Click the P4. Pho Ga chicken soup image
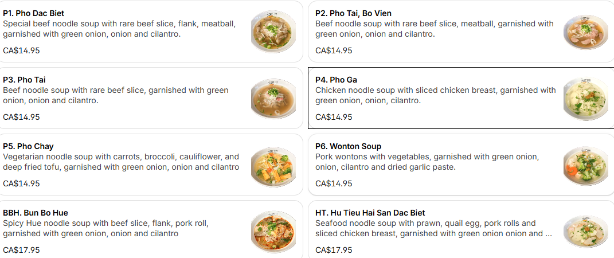The image size is (614, 258). (586, 98)
